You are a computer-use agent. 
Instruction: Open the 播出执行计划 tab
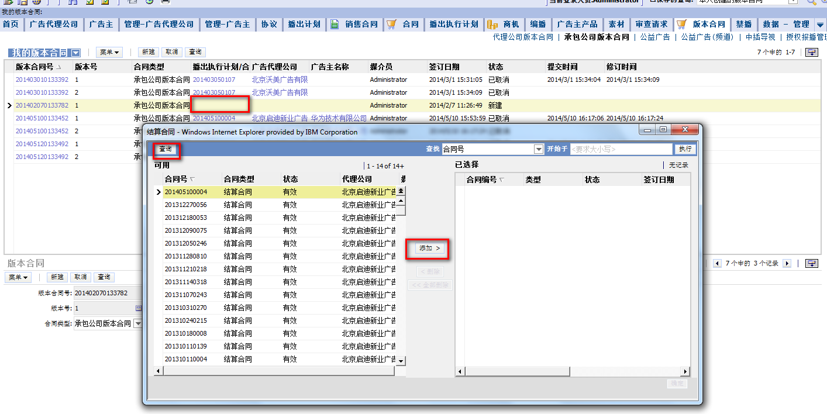click(454, 24)
